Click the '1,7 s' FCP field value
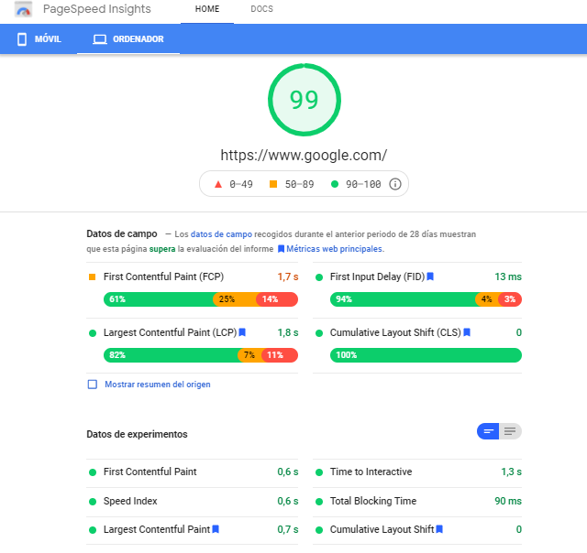The width and height of the screenshot is (587, 553). 288,276
